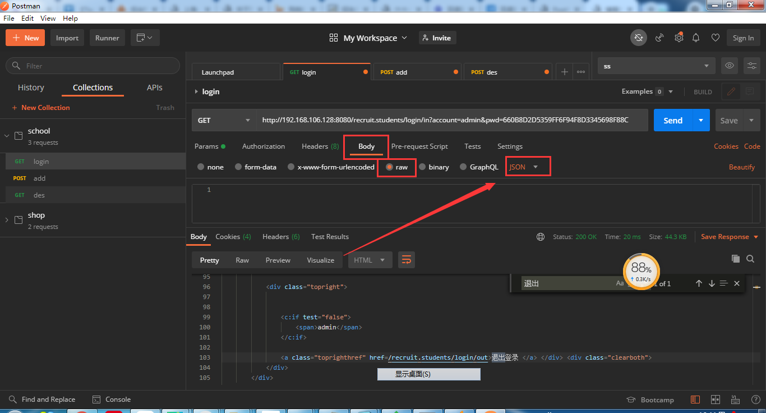Show the response Test Results tab

click(330, 237)
